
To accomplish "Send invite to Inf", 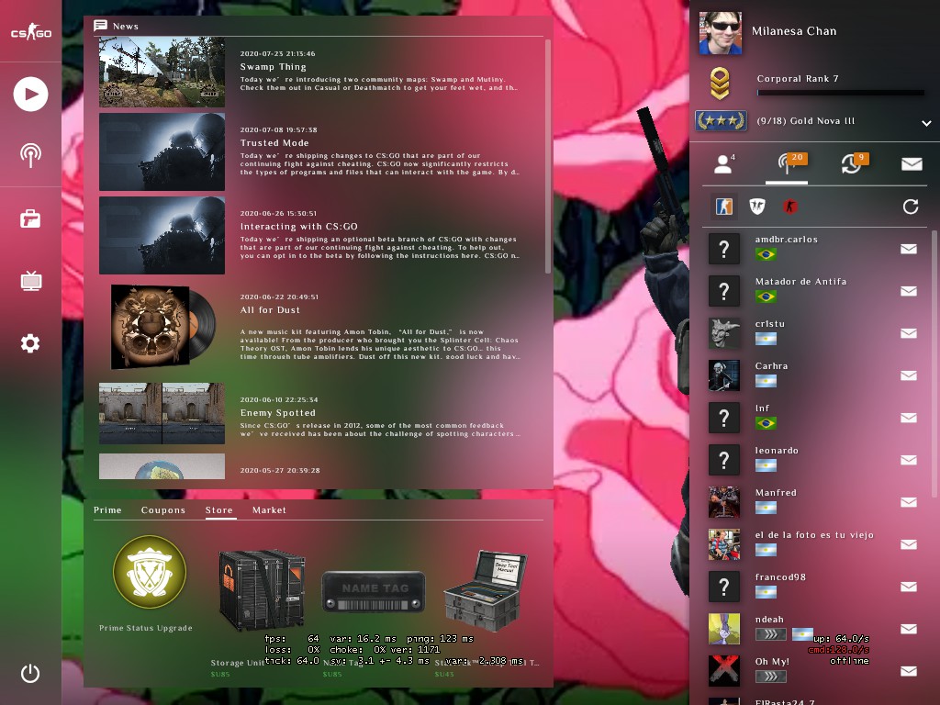I will tap(909, 418).
